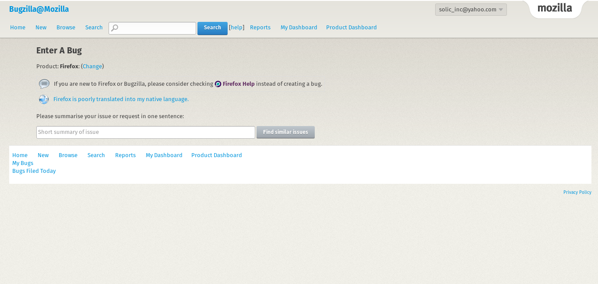Click the Change product link

(92, 67)
